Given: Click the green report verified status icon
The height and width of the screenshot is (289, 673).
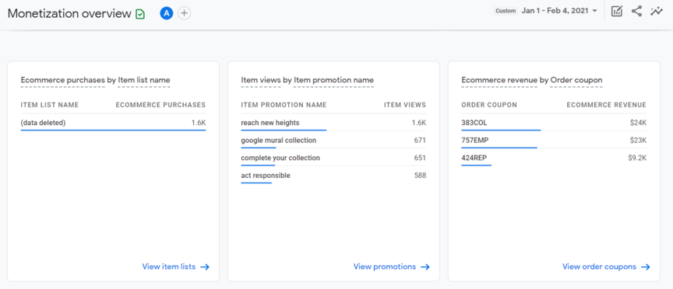Looking at the screenshot, I should coord(140,14).
